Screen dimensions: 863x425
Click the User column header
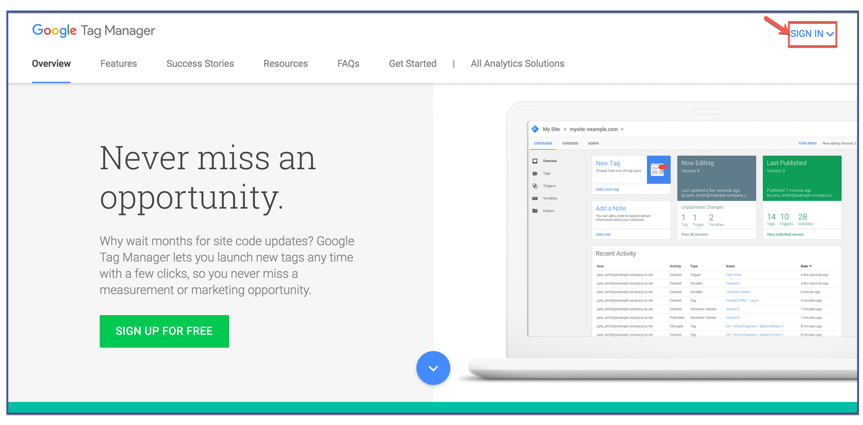point(600,266)
